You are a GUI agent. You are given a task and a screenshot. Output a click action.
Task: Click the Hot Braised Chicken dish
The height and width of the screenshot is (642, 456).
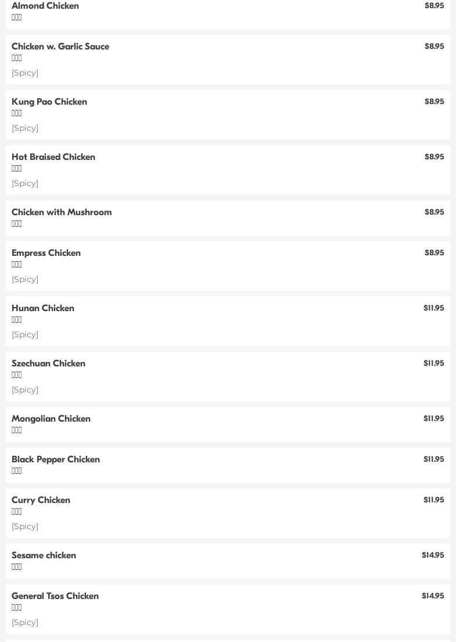point(53,157)
